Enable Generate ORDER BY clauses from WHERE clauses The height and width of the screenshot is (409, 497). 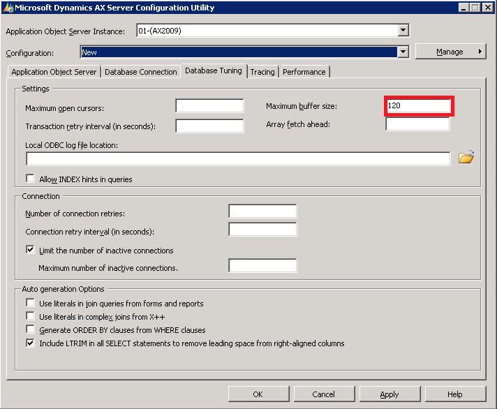pyautogui.click(x=31, y=329)
